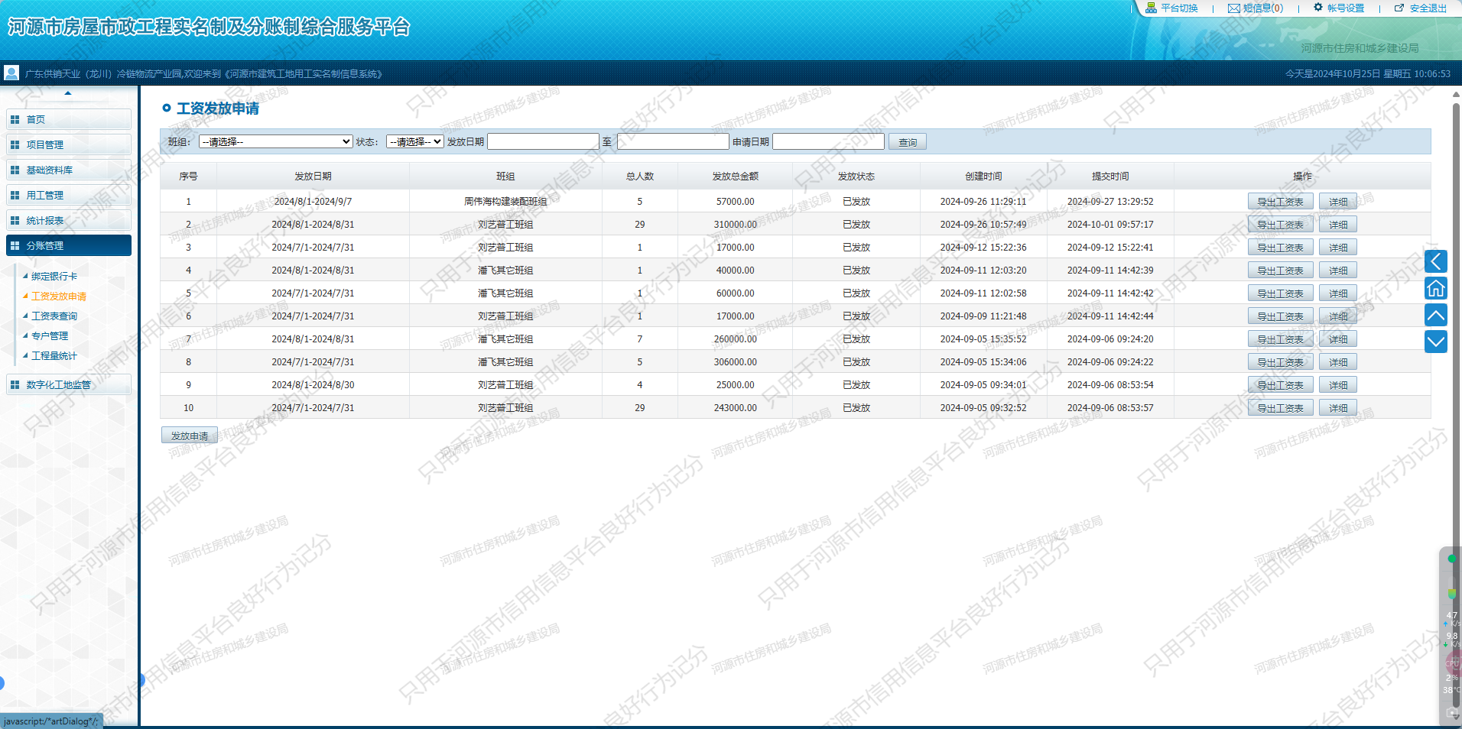Click the 发放申请 button below the table
Image resolution: width=1462 pixels, height=729 pixels.
point(190,436)
